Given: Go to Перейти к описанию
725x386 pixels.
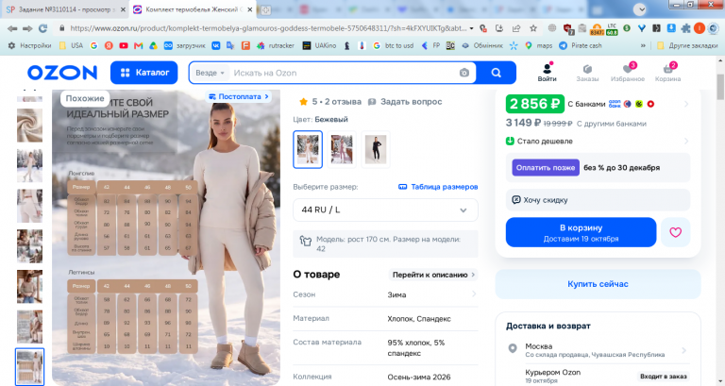Looking at the screenshot, I should [433, 275].
